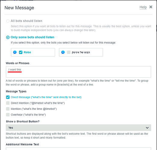Viewport: 157px width, 150px height.
Task: Open the Help link
Action: coord(143,7)
